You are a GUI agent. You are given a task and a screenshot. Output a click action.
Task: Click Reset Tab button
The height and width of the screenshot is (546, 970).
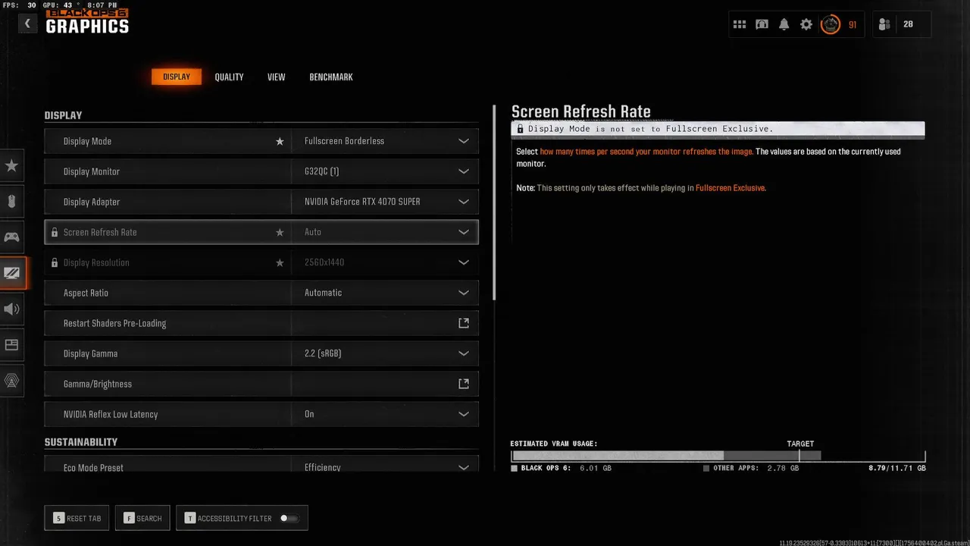(x=77, y=518)
